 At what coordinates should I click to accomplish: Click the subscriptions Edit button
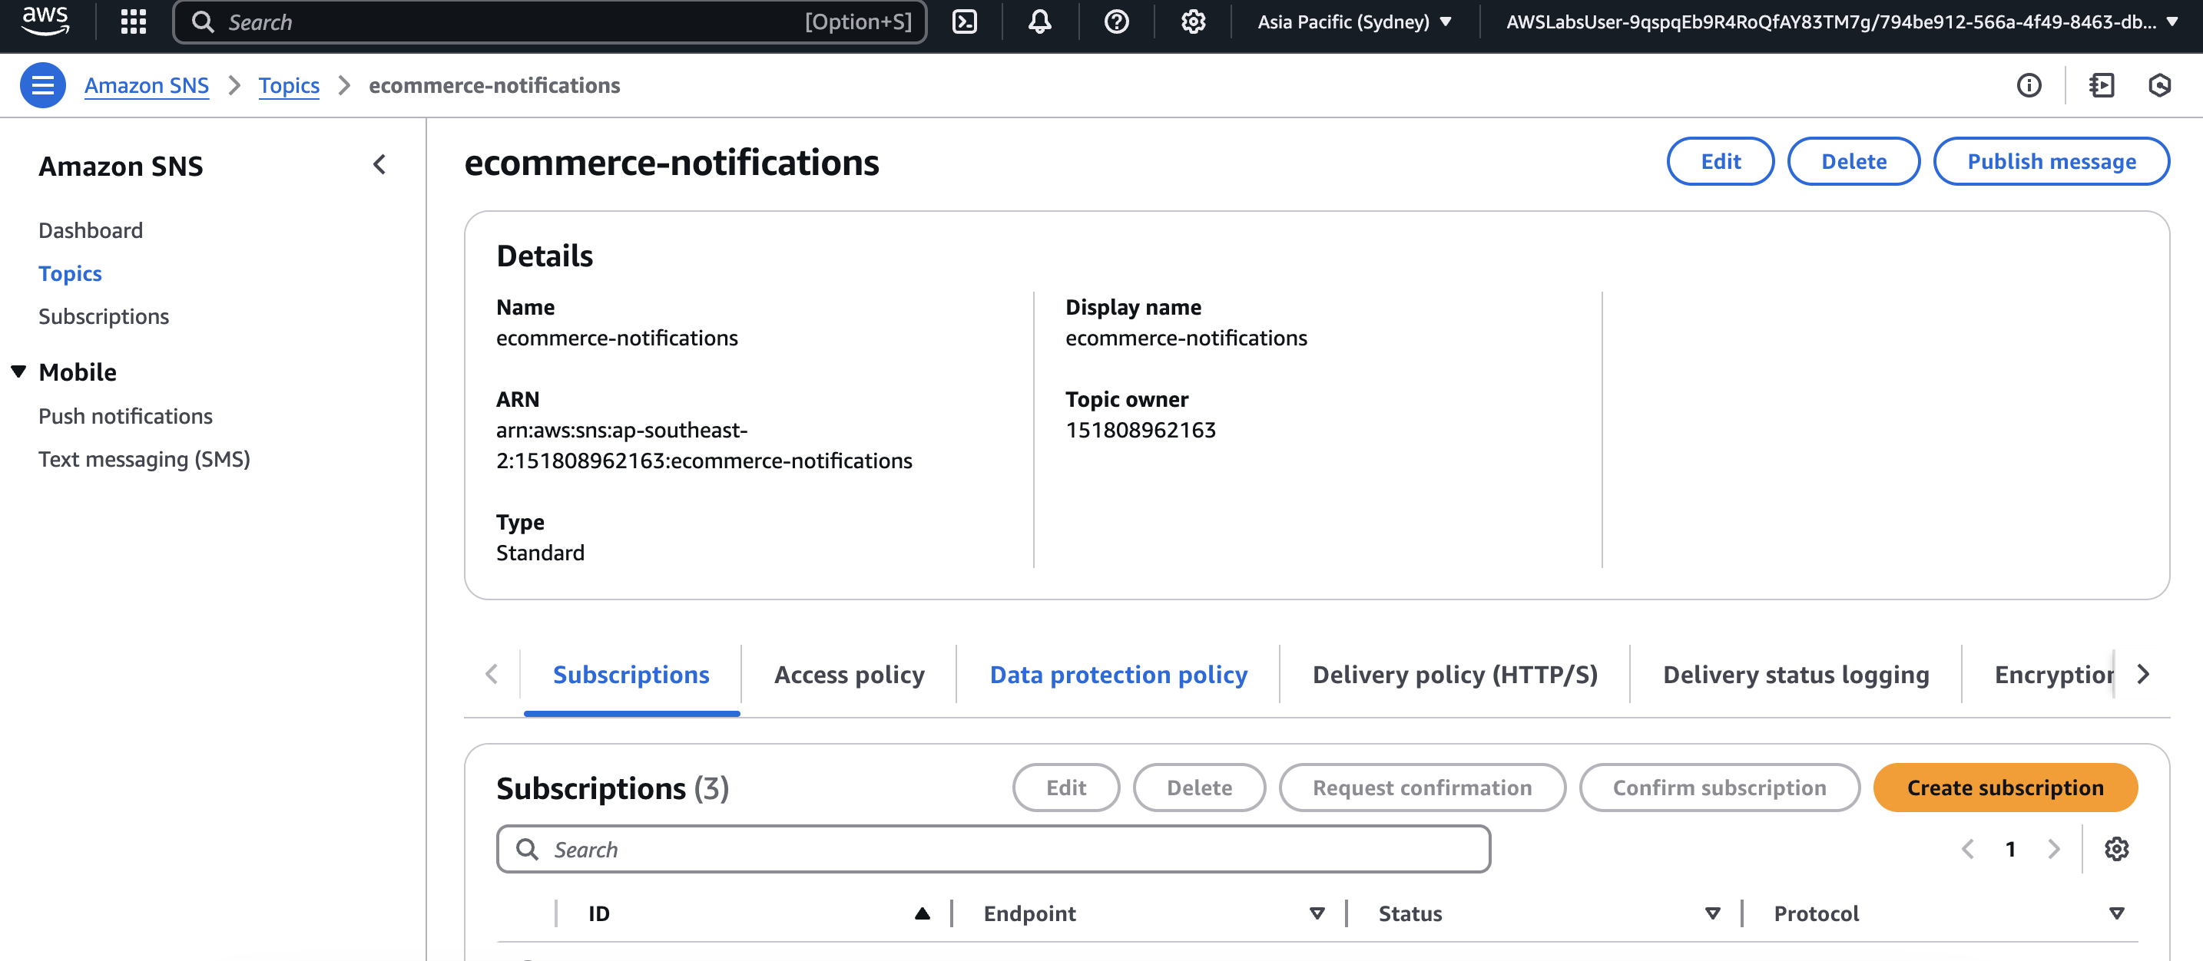click(1065, 788)
